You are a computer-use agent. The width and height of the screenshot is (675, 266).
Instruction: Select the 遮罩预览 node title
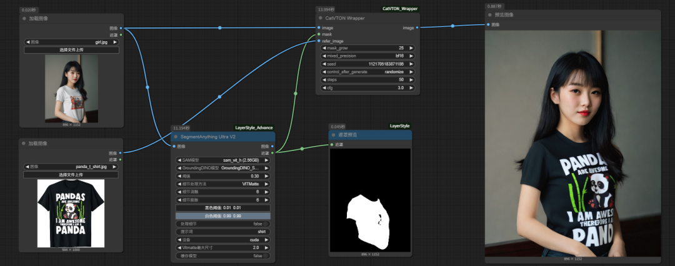tap(347, 135)
